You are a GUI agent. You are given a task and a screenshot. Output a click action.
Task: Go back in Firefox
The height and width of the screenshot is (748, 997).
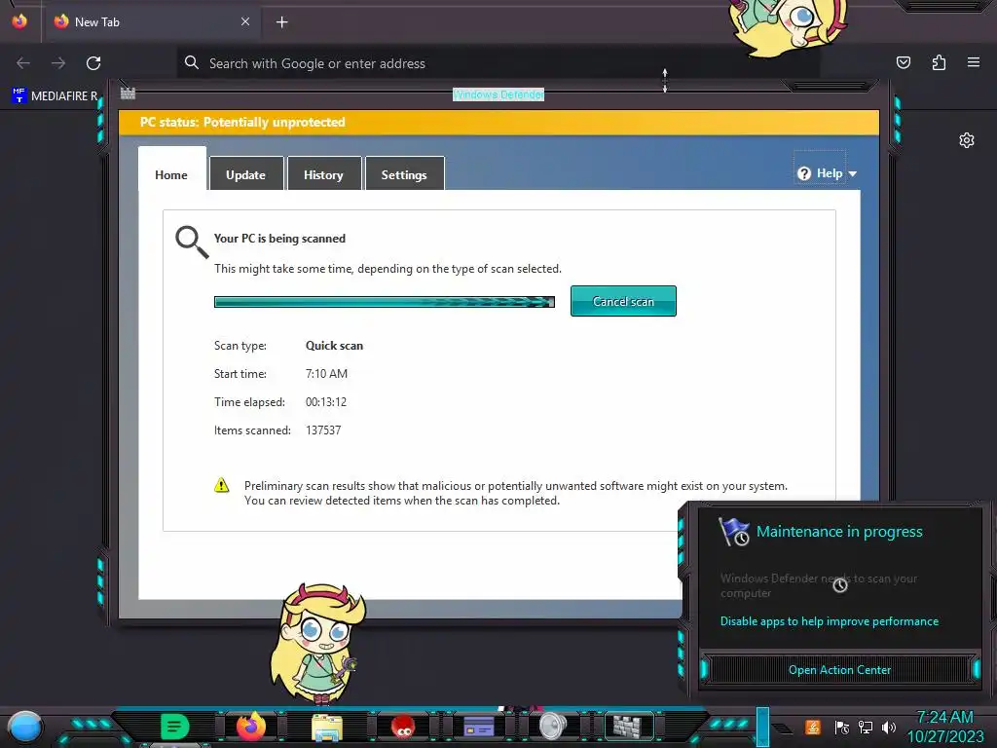pyautogui.click(x=23, y=63)
